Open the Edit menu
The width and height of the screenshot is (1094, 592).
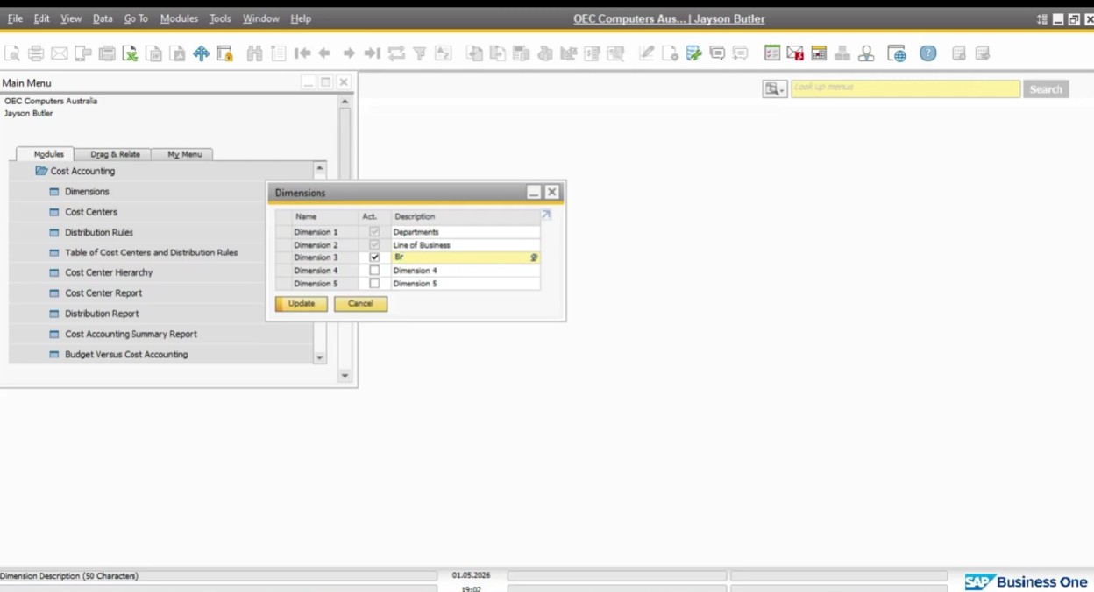click(41, 18)
